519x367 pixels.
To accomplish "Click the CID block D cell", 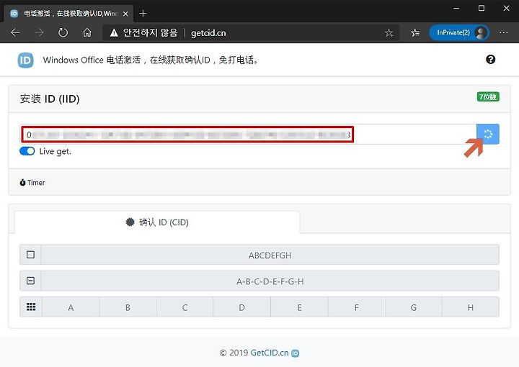I will coord(242,307).
